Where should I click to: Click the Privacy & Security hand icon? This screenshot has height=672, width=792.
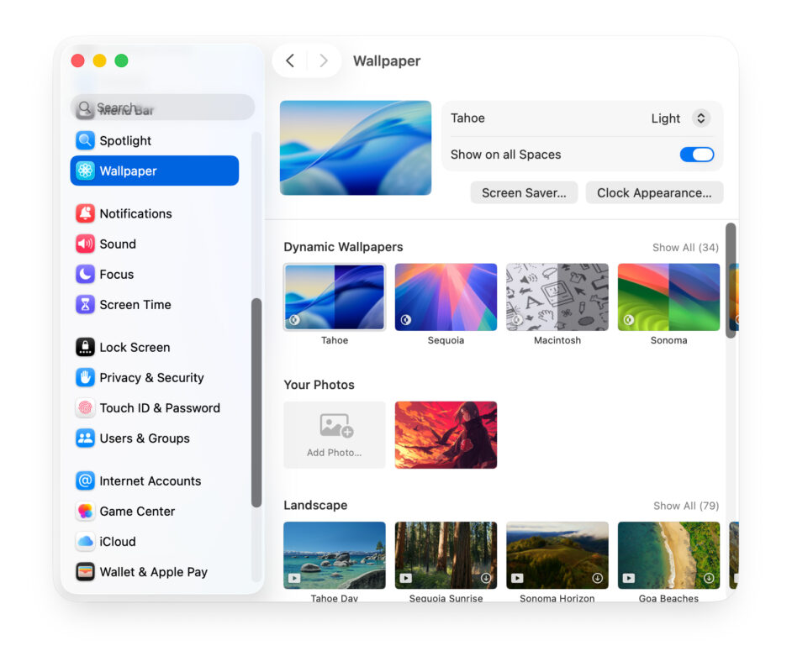(85, 377)
